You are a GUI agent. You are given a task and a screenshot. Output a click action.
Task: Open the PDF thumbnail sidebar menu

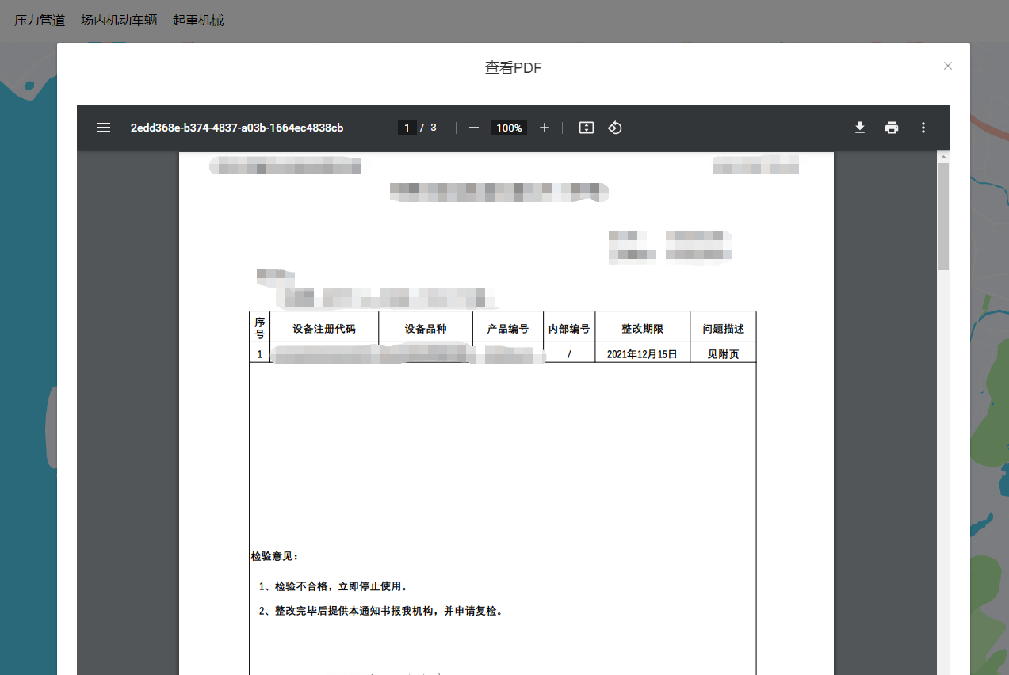coord(103,128)
